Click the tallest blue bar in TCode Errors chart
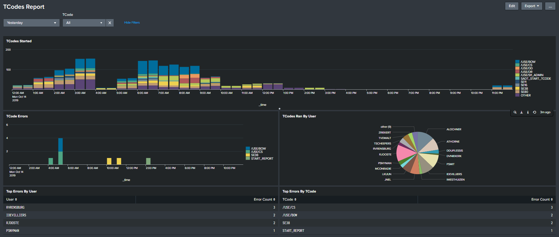 click(61, 145)
